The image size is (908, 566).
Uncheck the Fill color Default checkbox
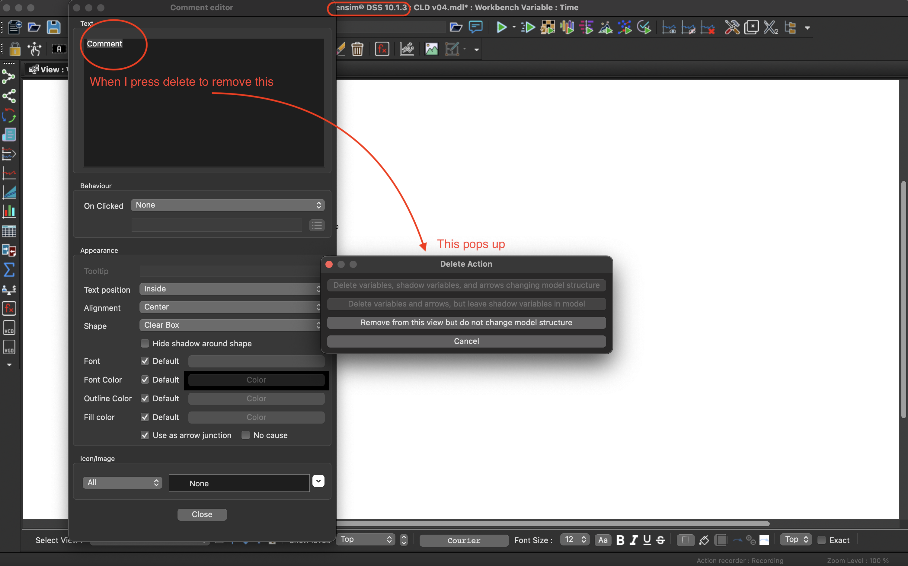(145, 417)
